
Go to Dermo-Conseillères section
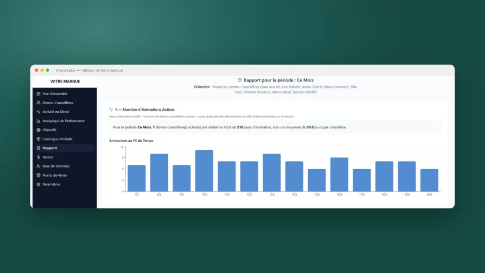point(64,103)
